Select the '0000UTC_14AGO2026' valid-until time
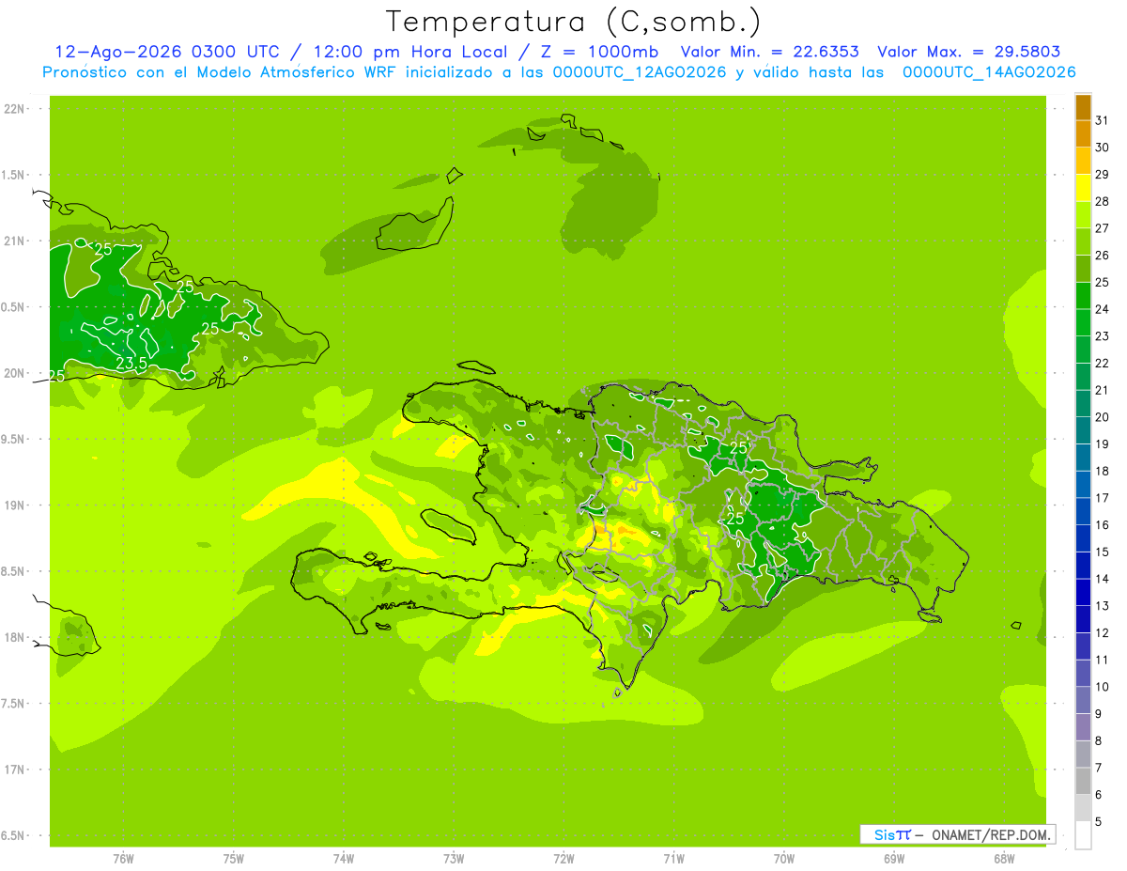The image size is (1127, 871). point(989,72)
